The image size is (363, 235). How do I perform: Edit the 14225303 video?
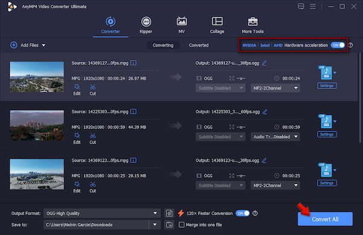(x=77, y=138)
